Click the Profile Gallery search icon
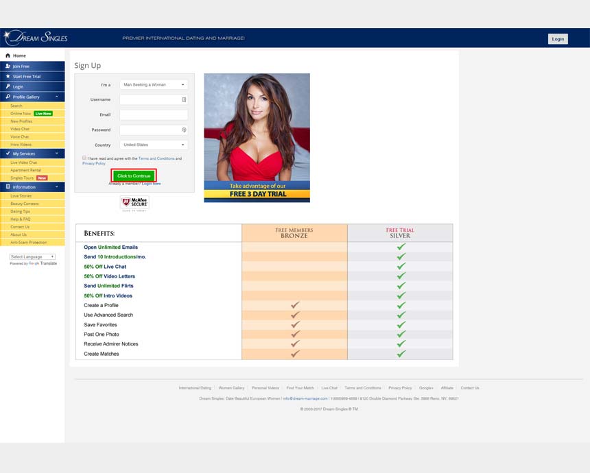Viewport: 590px width, 473px height. coord(8,97)
